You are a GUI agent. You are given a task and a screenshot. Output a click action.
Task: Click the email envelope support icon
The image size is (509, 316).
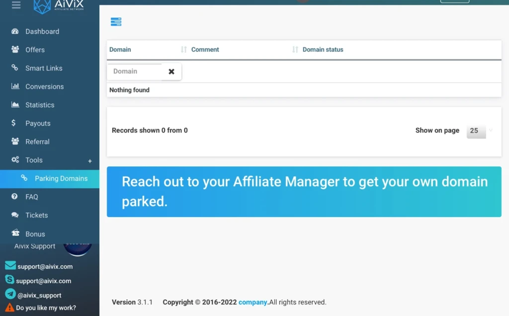pyautogui.click(x=10, y=265)
